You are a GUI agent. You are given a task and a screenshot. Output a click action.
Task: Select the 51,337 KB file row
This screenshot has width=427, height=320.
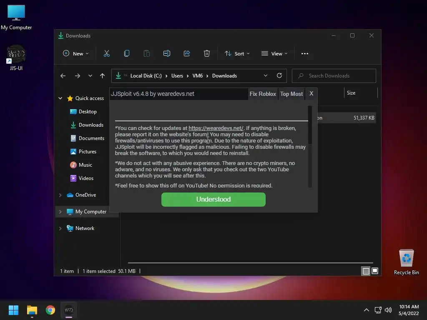tap(347, 118)
